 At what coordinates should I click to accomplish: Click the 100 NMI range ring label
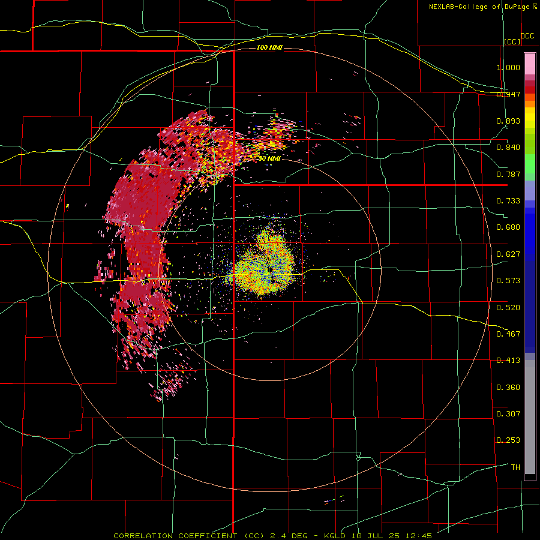269,47
